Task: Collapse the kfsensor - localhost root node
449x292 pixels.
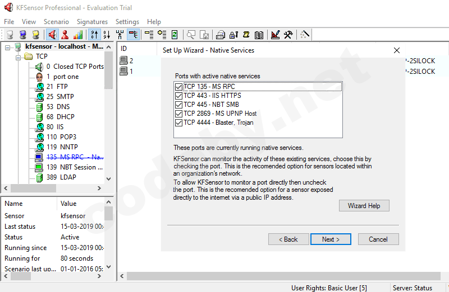Action: pyautogui.click(x=7, y=48)
